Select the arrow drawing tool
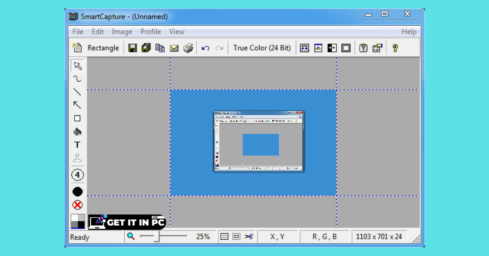 click(x=77, y=105)
